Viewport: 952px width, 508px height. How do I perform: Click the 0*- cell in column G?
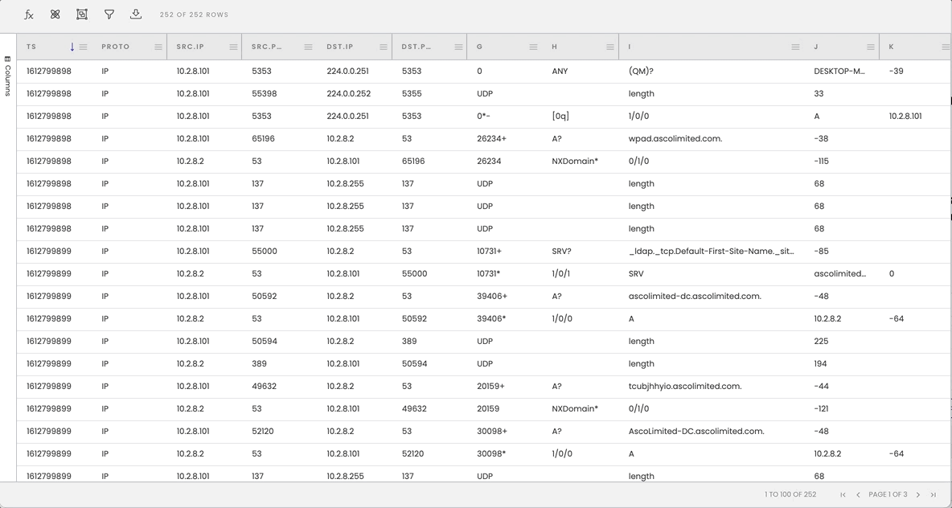pyautogui.click(x=485, y=116)
